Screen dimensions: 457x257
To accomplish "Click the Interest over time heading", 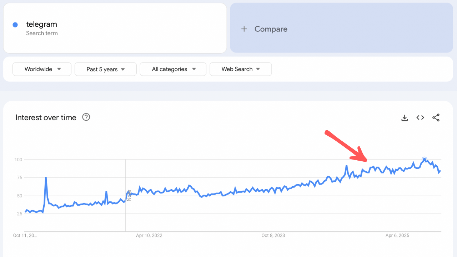I will [x=46, y=117].
